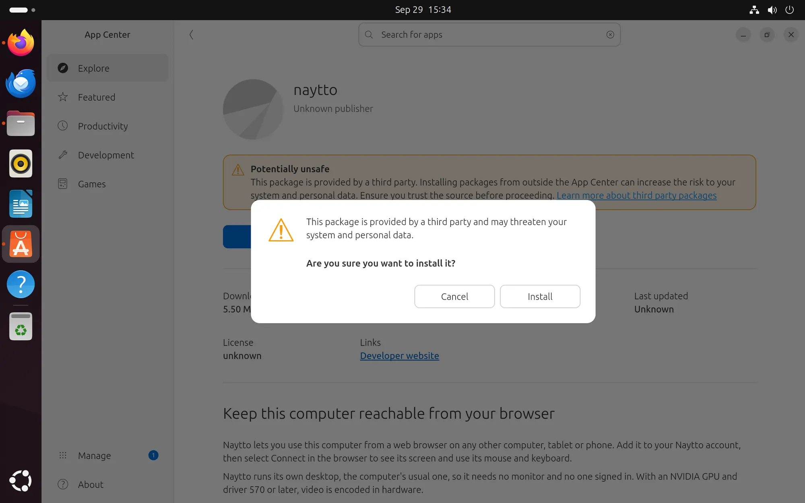805x503 pixels.
Task: Open the network status indicator
Action: click(x=754, y=10)
